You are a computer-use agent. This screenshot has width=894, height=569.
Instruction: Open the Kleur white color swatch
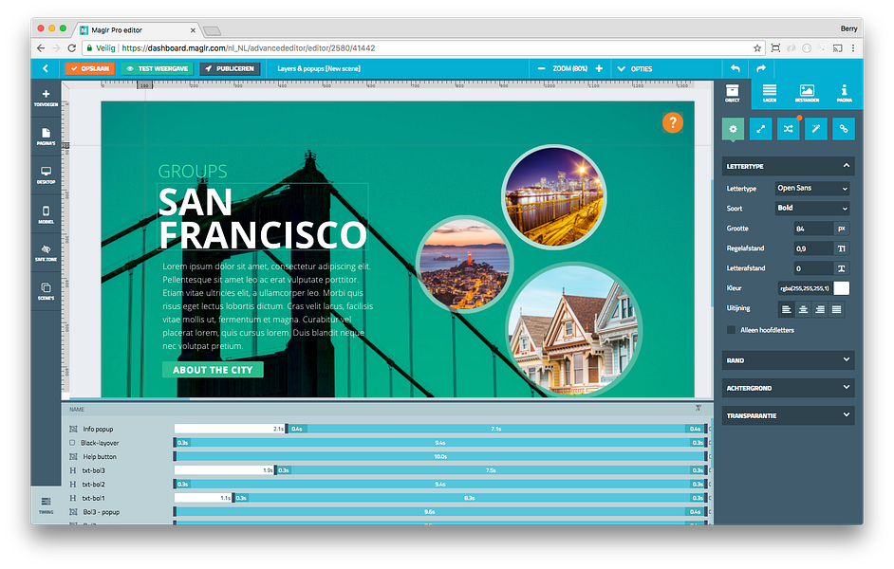(842, 288)
